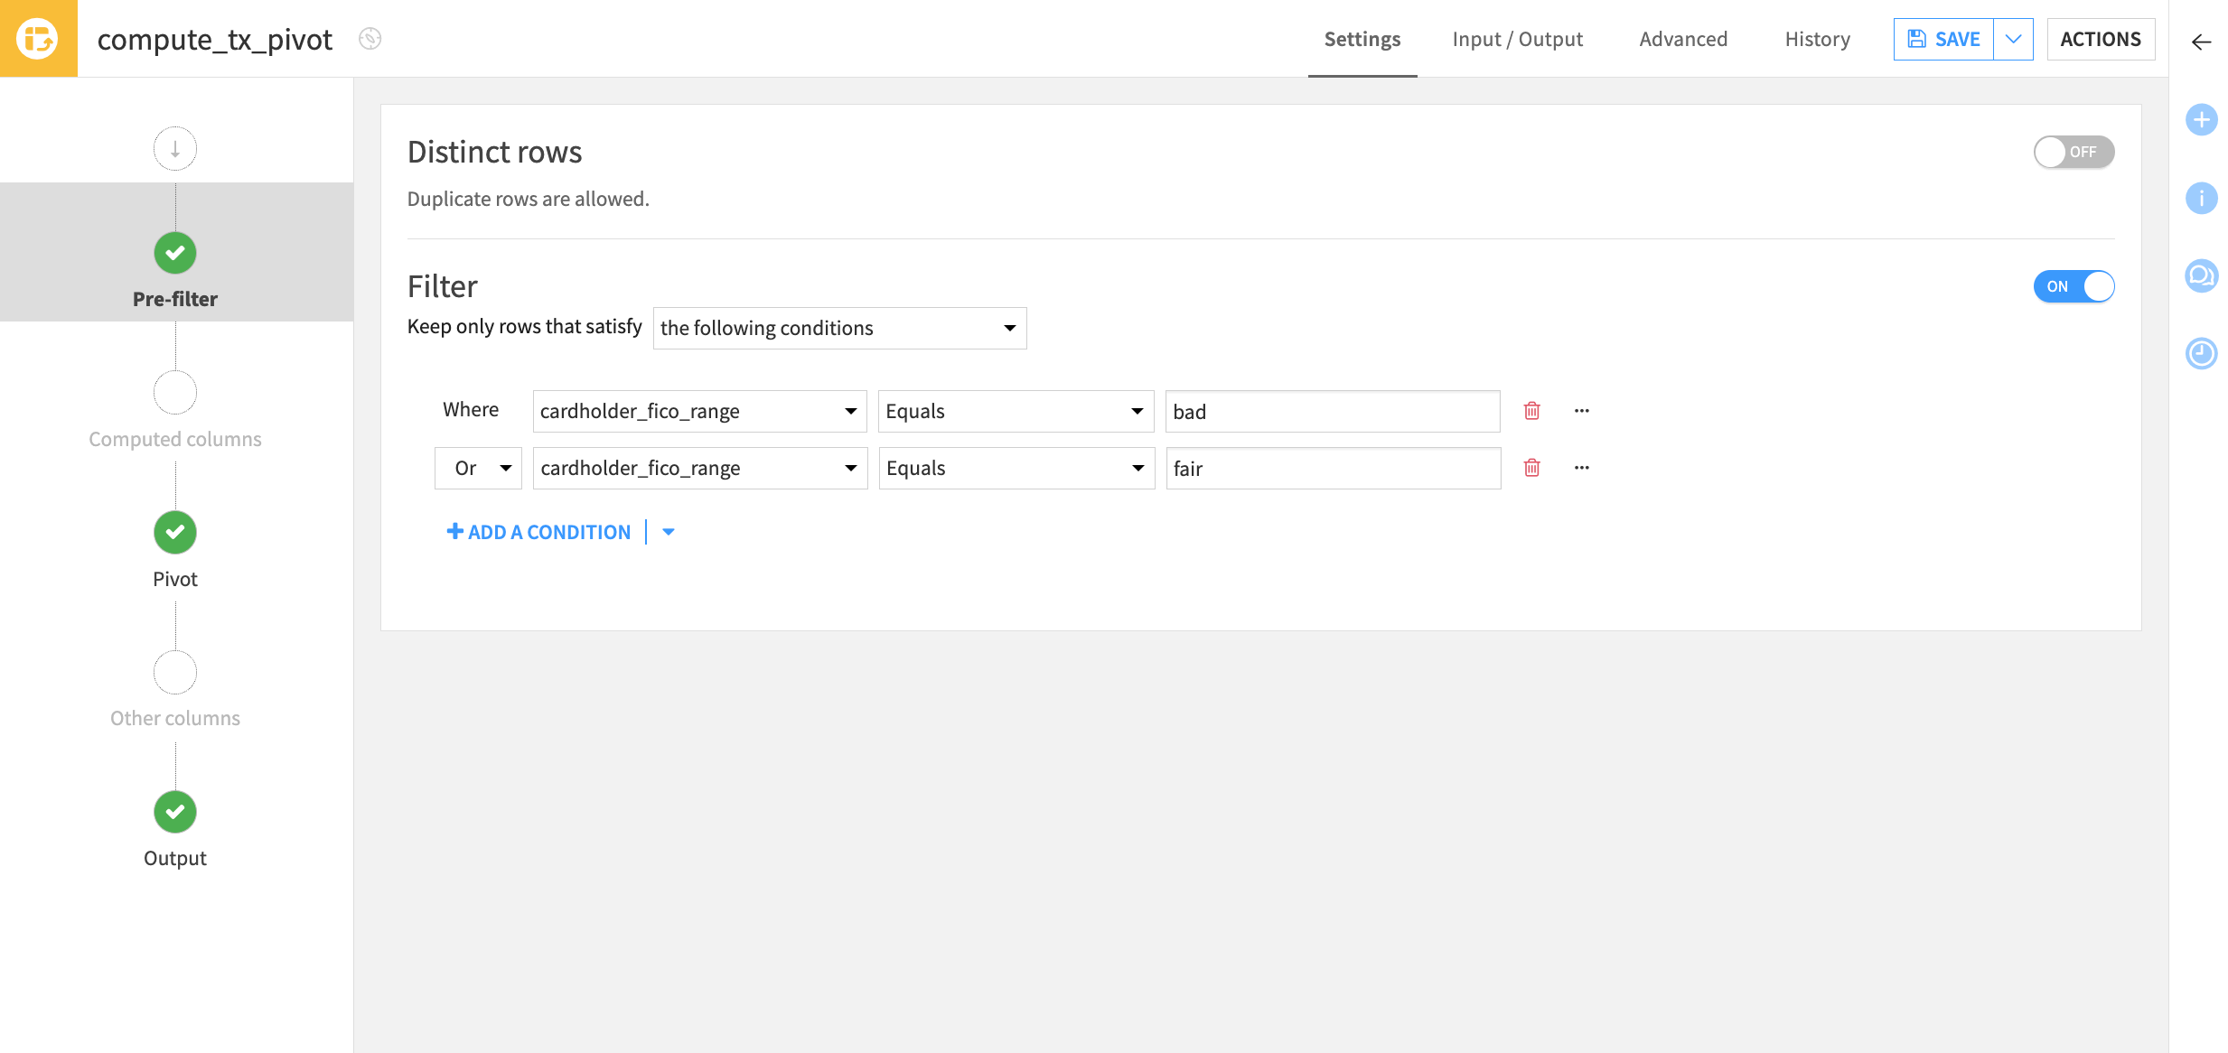Click the yellow compute_tx_pivot recipe icon

pos(39,38)
